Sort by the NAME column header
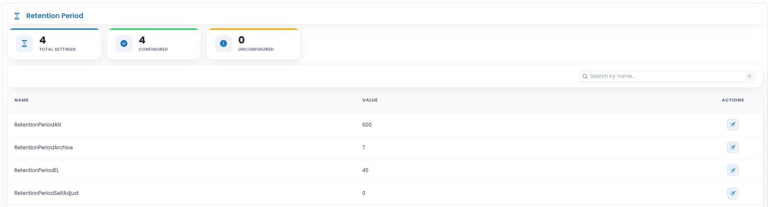The image size is (768, 207). [x=22, y=100]
